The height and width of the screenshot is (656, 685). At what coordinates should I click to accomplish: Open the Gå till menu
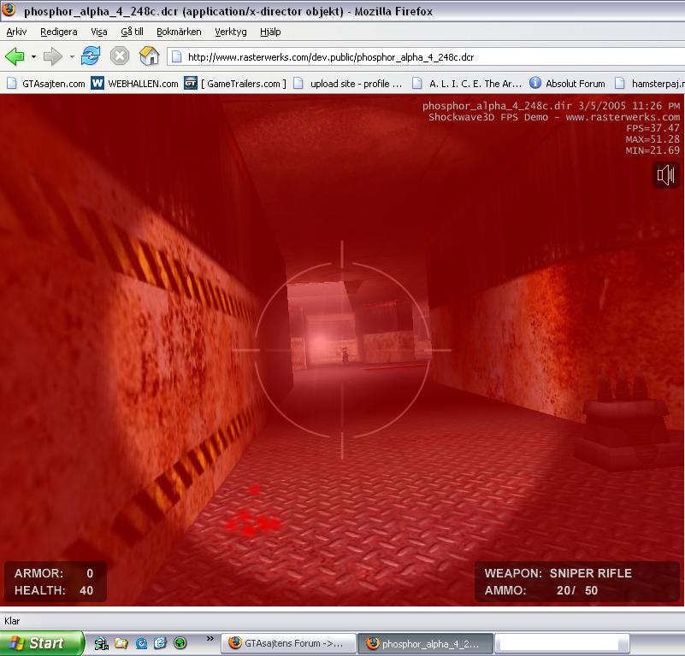pyautogui.click(x=132, y=32)
